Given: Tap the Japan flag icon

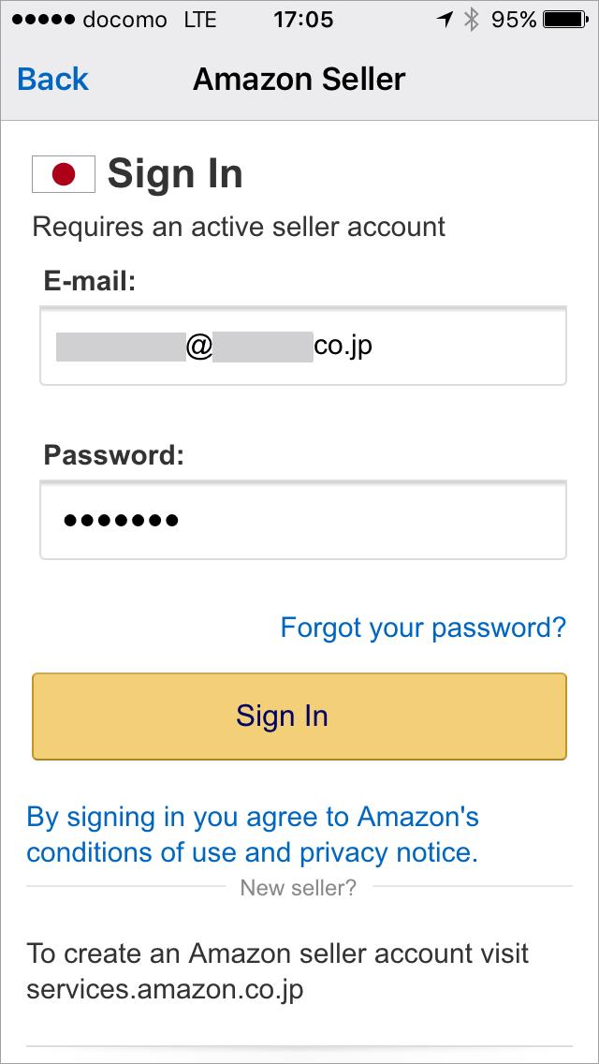Looking at the screenshot, I should pos(64,174).
